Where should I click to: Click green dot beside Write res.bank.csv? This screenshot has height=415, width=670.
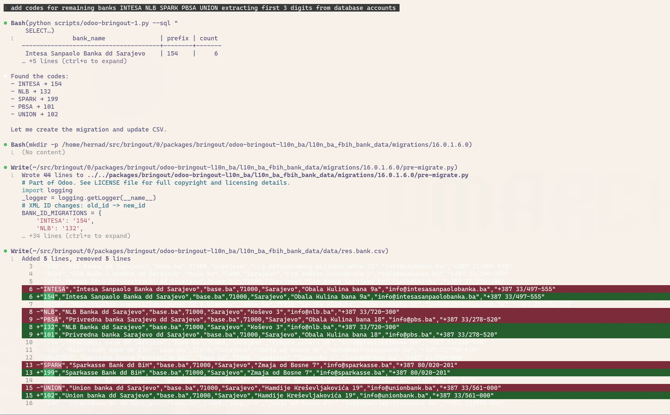pyautogui.click(x=6, y=251)
